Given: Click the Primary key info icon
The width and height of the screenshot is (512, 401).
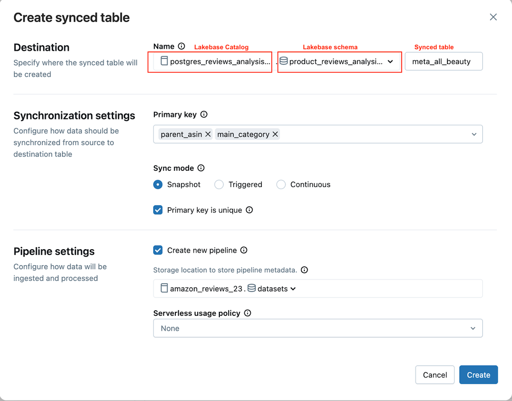Looking at the screenshot, I should [x=204, y=114].
